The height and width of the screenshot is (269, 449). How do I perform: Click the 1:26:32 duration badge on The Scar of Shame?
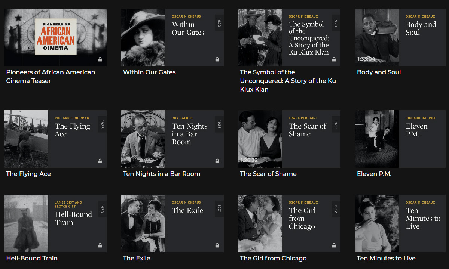[x=249, y=161]
